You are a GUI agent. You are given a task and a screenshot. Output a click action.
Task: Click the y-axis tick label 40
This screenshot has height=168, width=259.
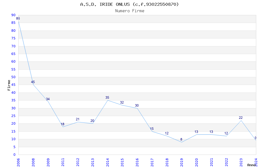pyautogui.click(x=13, y=93)
